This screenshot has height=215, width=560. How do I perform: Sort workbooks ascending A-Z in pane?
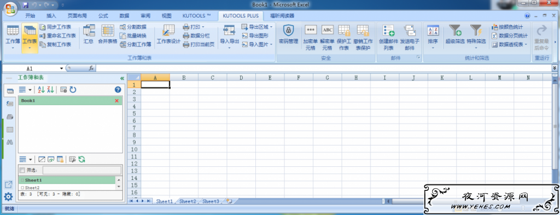point(42,90)
